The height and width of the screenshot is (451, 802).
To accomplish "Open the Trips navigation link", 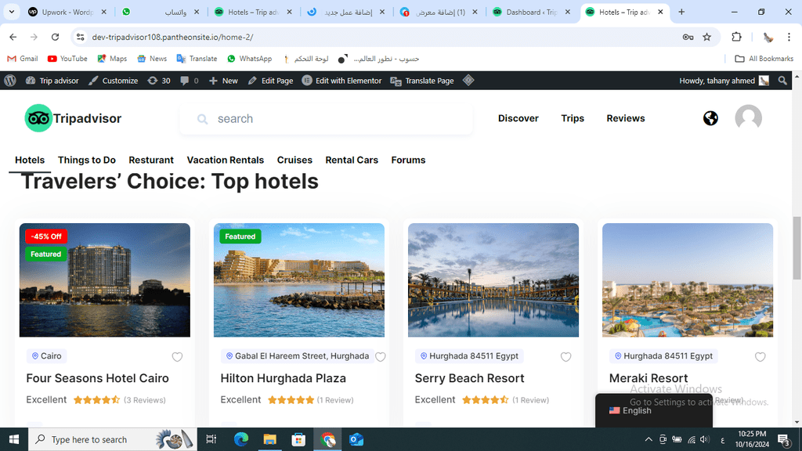I will click(573, 118).
